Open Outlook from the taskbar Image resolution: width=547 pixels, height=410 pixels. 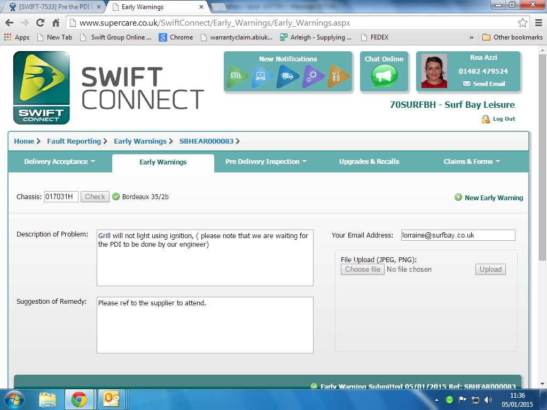112,400
